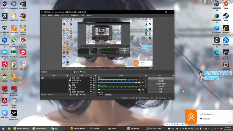This screenshot has height=131, width=233.
Task: Enable 工作室模式 studio mode
Action: tap(161, 86)
